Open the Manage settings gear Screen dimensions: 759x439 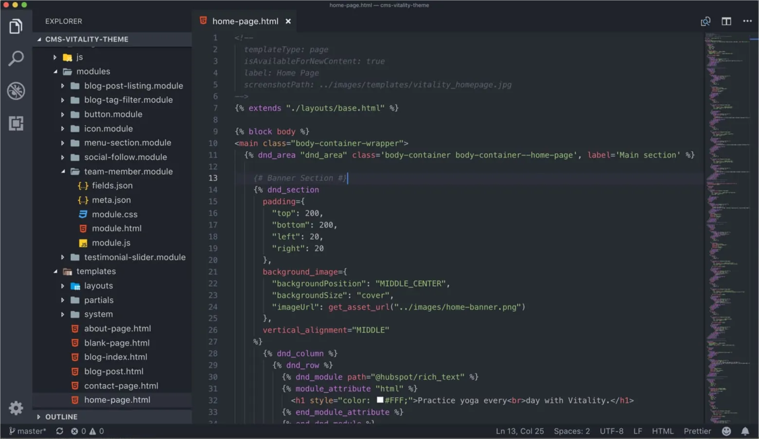tap(16, 408)
